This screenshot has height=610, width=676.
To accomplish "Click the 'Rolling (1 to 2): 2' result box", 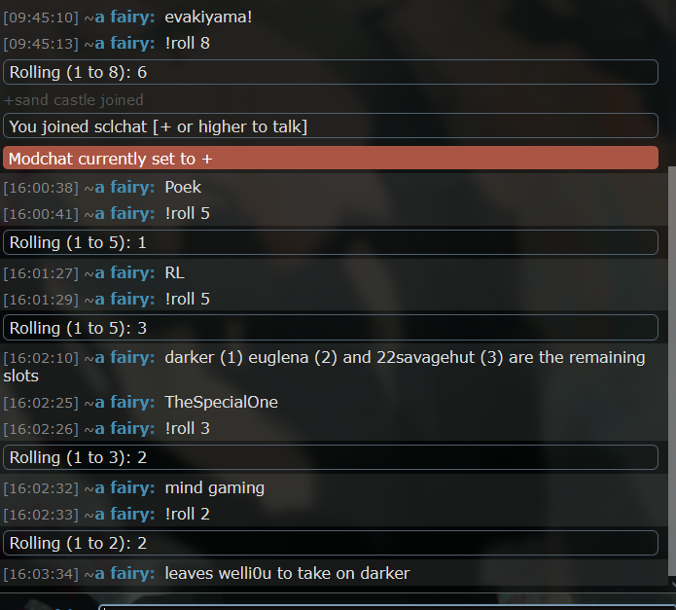I will (x=331, y=543).
